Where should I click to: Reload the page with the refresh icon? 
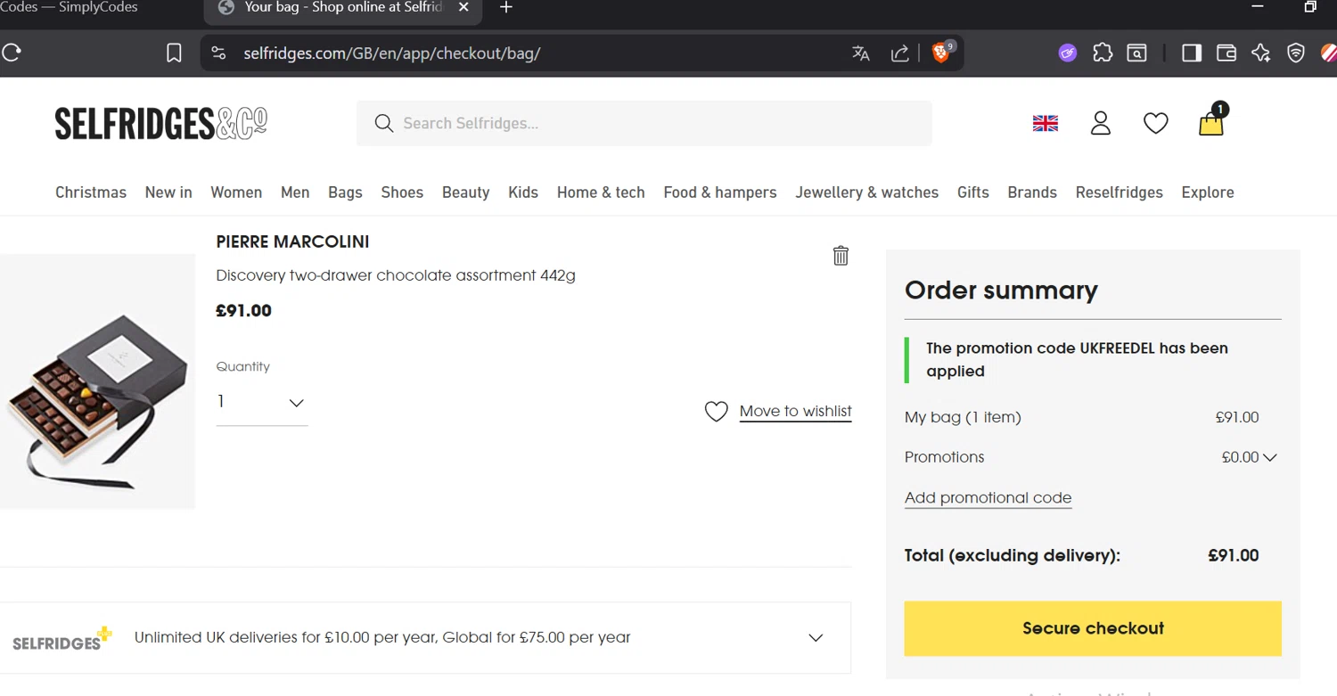pos(12,53)
